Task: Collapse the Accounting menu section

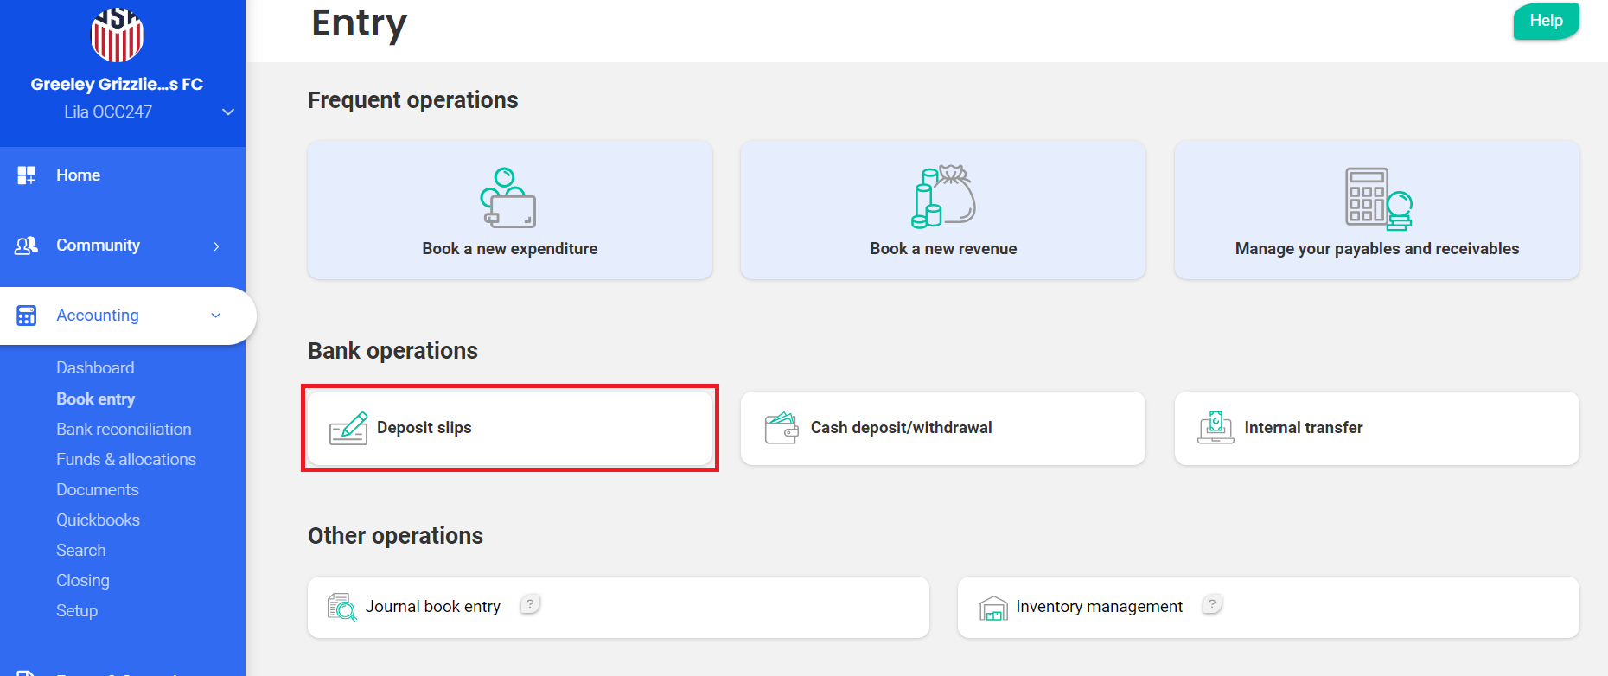Action: click(216, 316)
